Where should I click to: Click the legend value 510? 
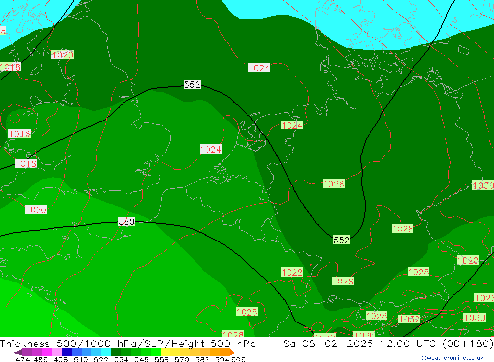pos(81,359)
